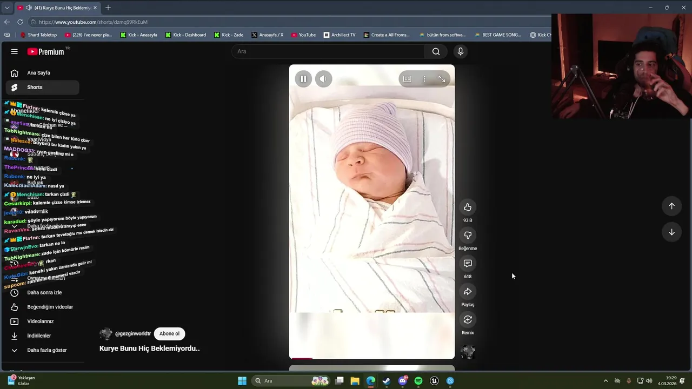Viewport: 692px width, 389px height.
Task: Open Task View on the taskbar
Action: pyautogui.click(x=340, y=381)
